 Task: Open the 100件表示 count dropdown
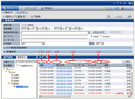98,62
